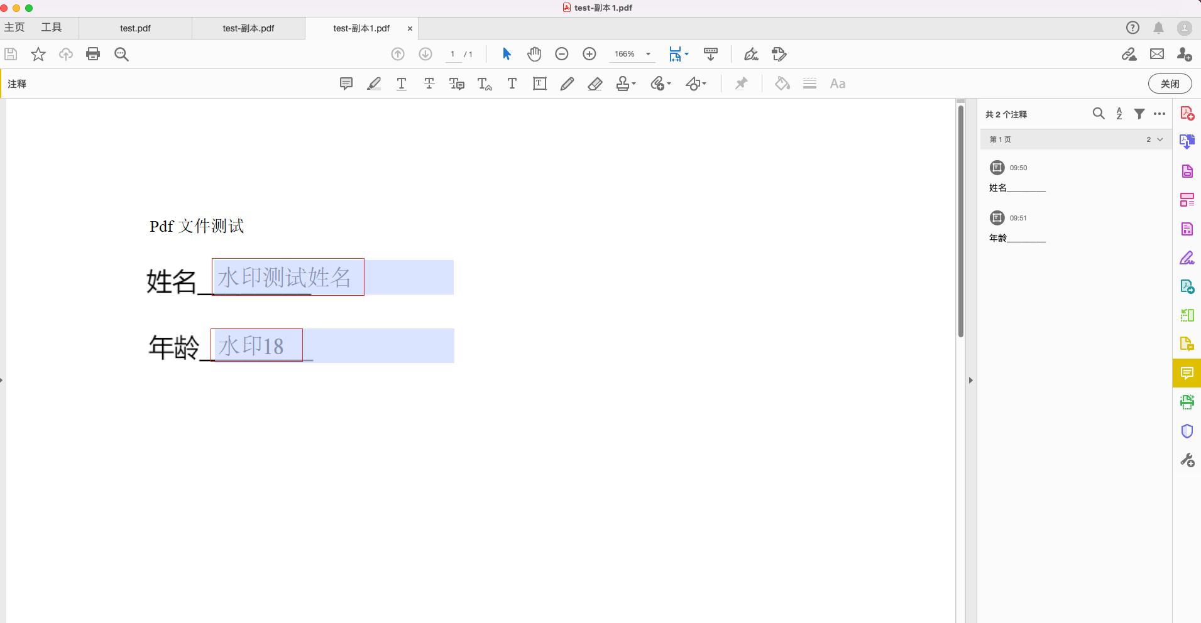Open the color fill bucket picker
The image size is (1201, 623).
point(782,84)
